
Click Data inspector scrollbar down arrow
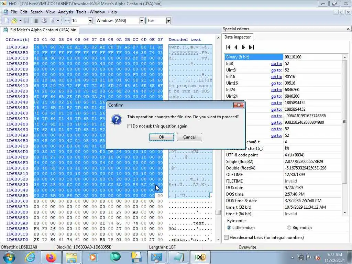point(344,213)
